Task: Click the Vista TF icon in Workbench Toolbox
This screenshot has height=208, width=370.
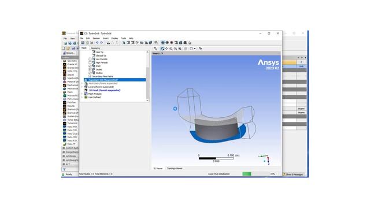Action: click(x=64, y=144)
